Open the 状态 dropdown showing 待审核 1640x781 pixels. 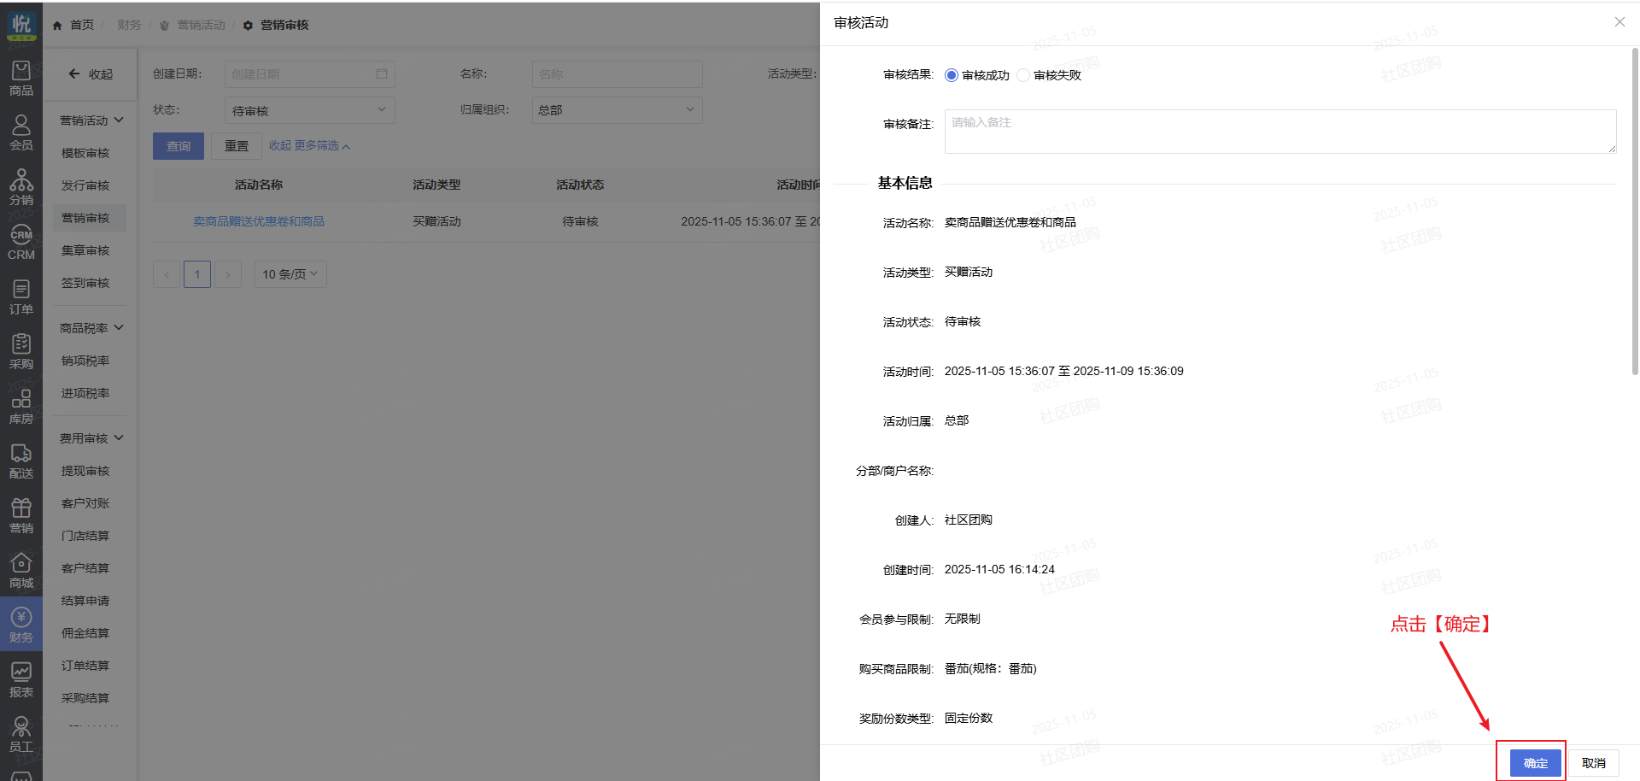pyautogui.click(x=309, y=110)
